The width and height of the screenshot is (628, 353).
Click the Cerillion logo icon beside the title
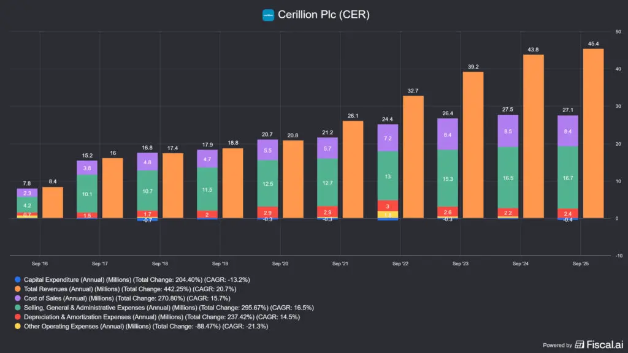[268, 15]
